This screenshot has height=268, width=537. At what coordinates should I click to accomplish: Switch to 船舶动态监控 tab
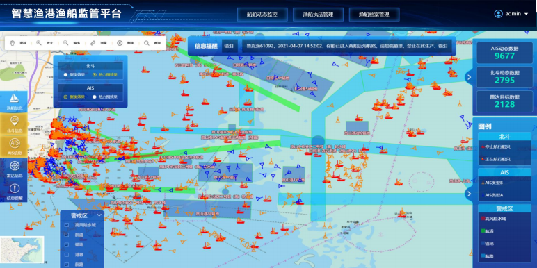(262, 15)
